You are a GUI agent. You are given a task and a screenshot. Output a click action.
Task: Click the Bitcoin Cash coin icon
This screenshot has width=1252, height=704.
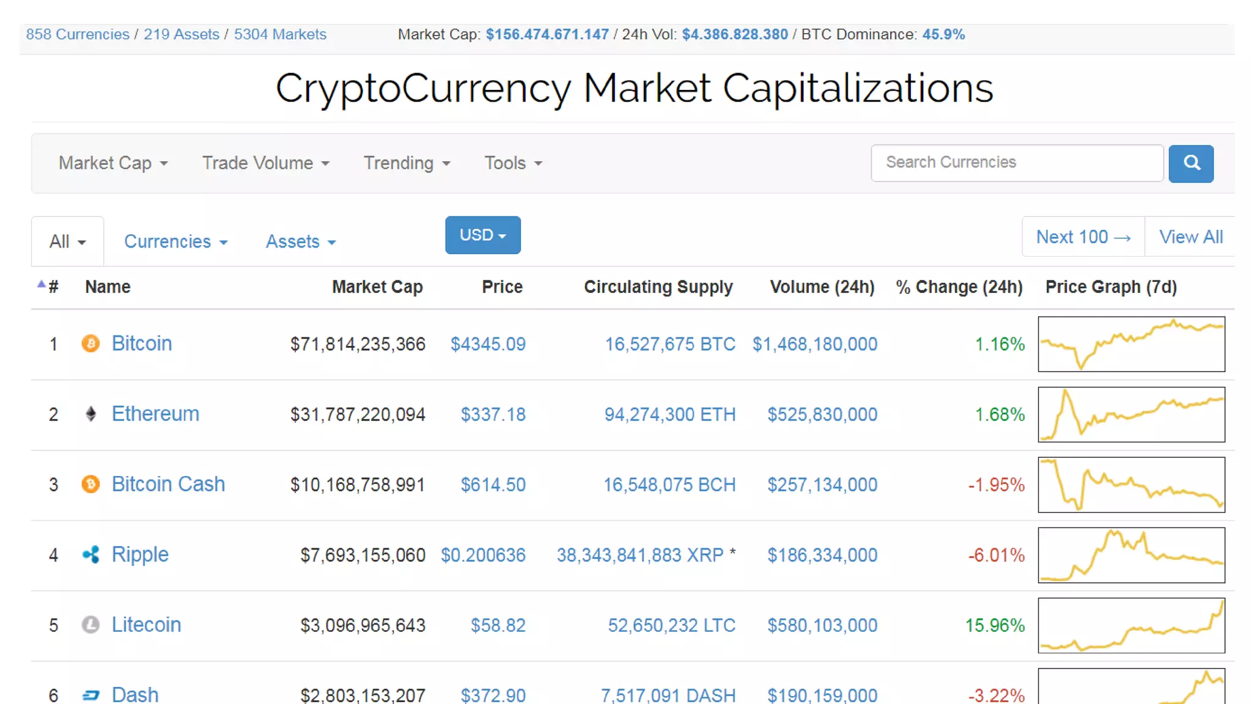90,485
